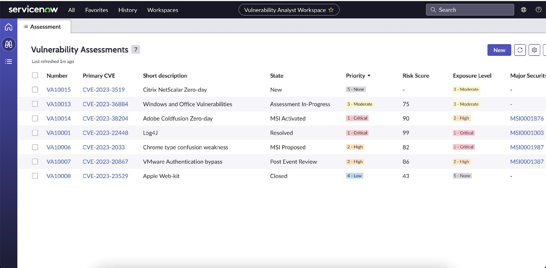546x268 pixels.
Task: Click the '4 - Low' priority badge
Action: [354, 176]
